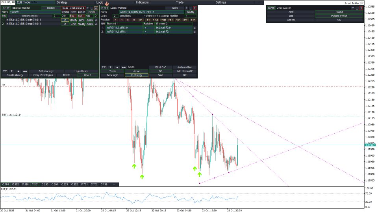Click mirror button in Logic panel

pyautogui.click(x=175, y=8)
